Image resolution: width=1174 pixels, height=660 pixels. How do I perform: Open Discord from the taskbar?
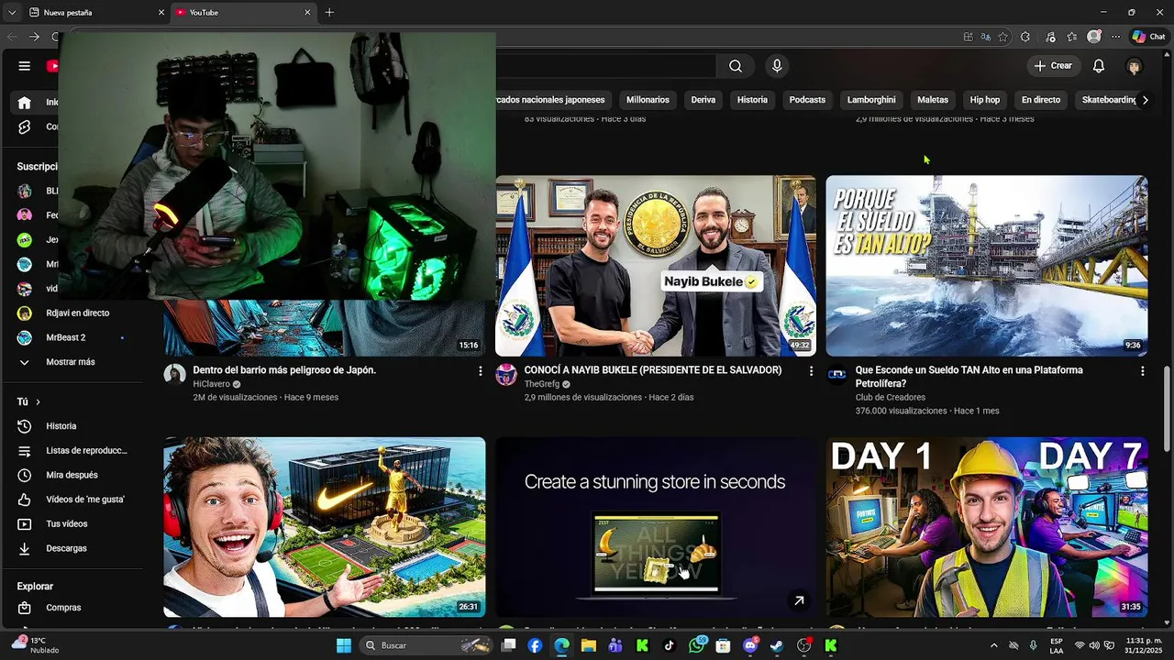[750, 645]
